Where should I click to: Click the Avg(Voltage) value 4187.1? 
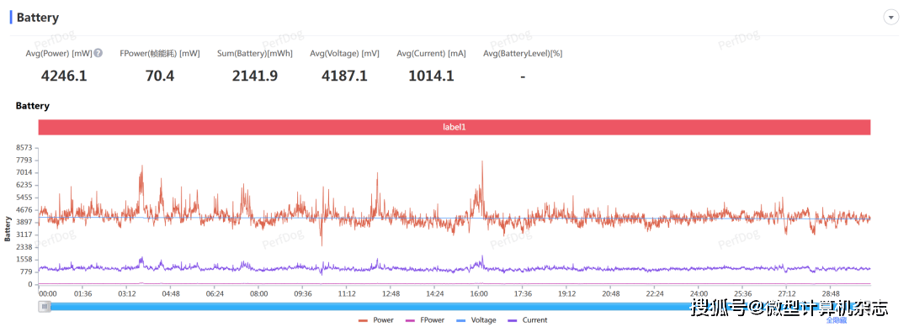pos(344,76)
